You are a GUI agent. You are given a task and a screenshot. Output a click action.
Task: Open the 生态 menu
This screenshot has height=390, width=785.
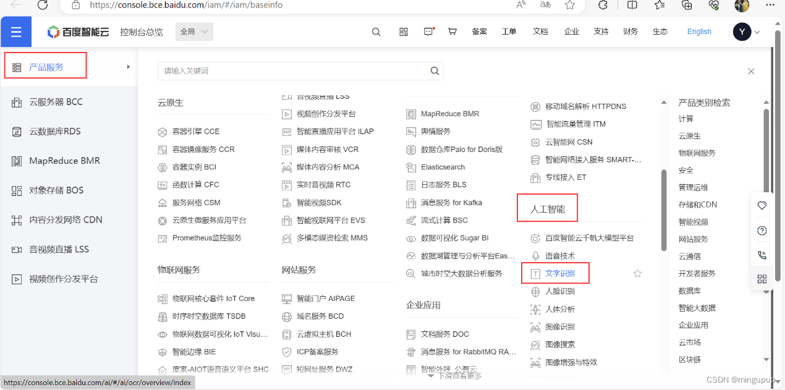click(660, 32)
